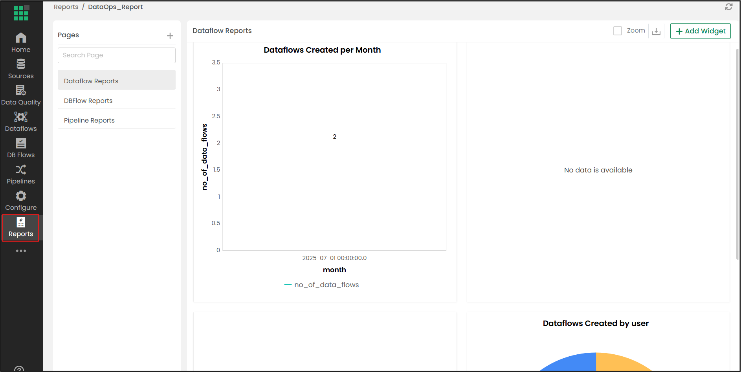This screenshot has height=372, width=741.
Task: Click the 2025-07-01 00:00:00.0 axis label
Action: 334,258
